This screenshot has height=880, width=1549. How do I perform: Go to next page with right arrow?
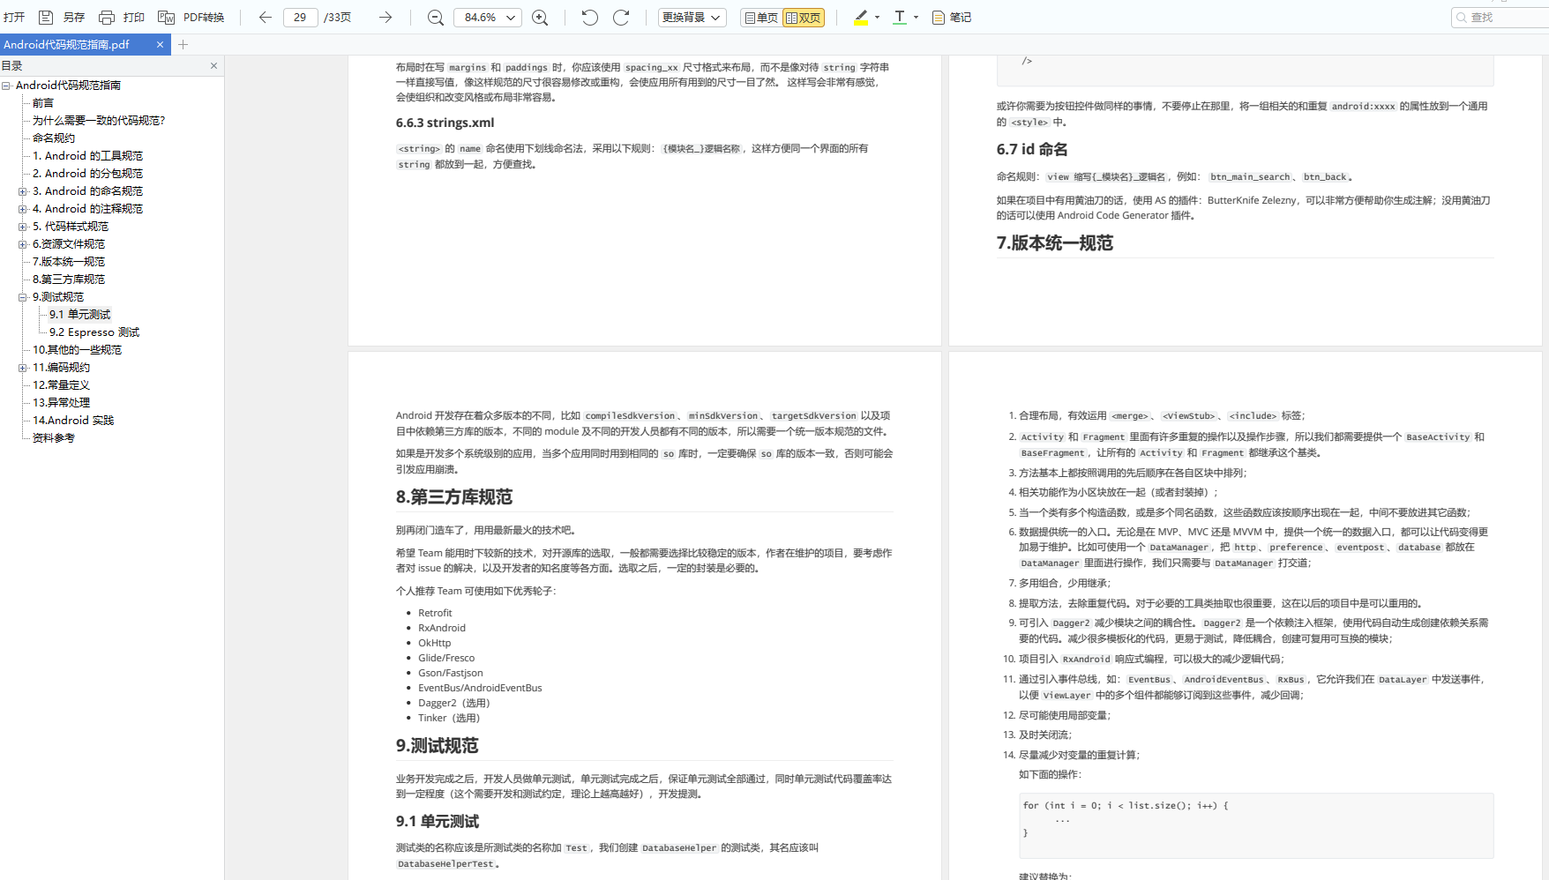coord(385,18)
